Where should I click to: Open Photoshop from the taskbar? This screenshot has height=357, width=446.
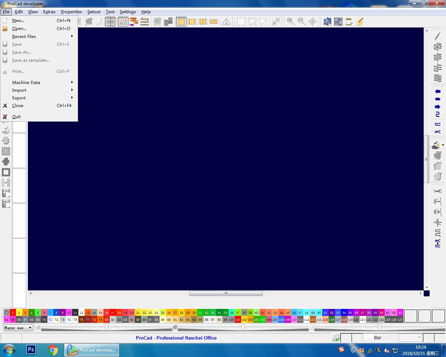click(x=31, y=350)
